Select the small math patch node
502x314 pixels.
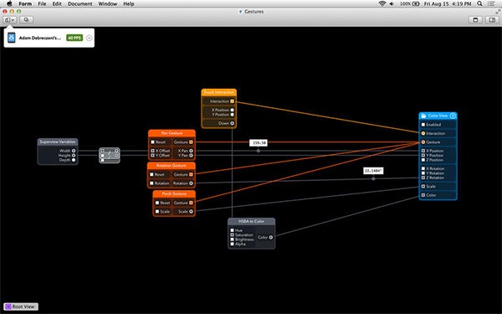[110, 156]
